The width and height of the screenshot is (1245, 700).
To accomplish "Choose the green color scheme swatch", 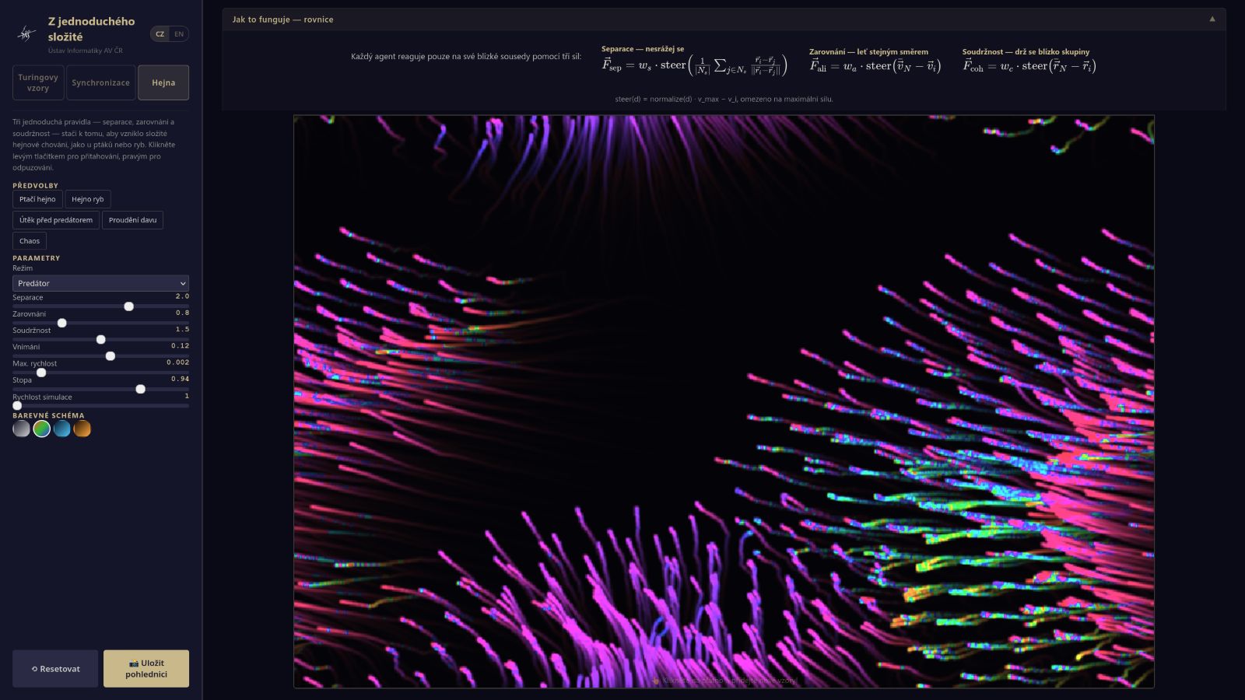I will pos(42,429).
